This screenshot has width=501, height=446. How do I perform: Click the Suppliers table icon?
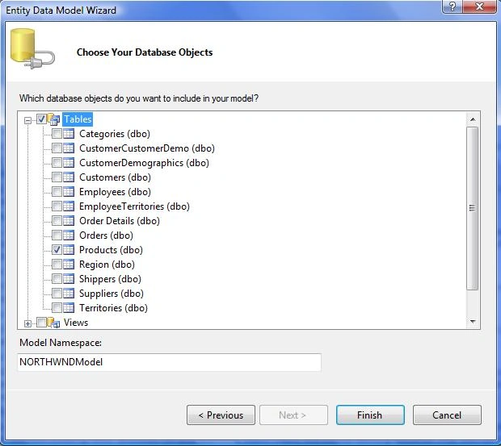point(69,294)
